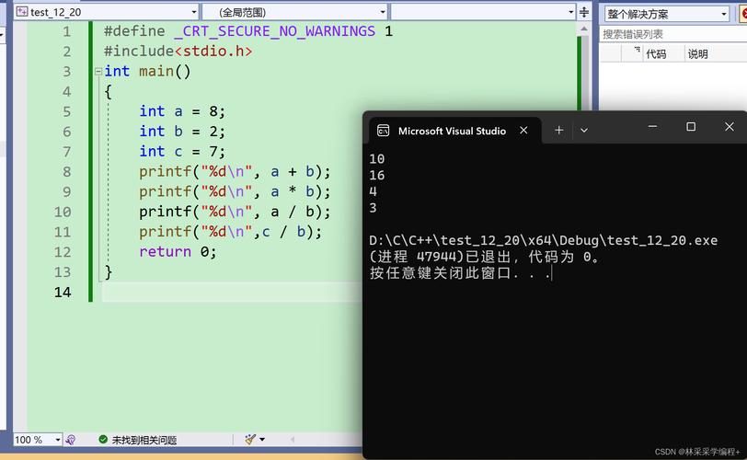Open the terminal tab options chevron

coord(584,130)
